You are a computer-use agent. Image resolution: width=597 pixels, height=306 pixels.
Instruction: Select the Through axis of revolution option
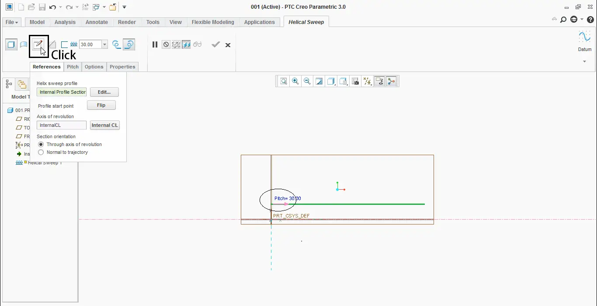(x=41, y=144)
